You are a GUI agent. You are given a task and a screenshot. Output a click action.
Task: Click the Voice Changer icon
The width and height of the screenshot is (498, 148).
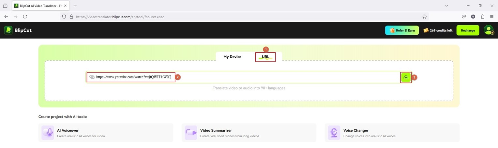334,133
